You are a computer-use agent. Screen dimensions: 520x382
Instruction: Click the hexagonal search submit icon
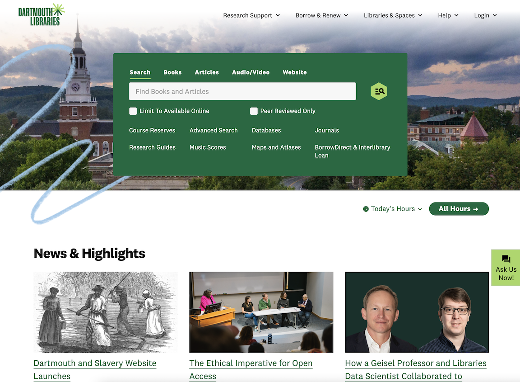[379, 91]
